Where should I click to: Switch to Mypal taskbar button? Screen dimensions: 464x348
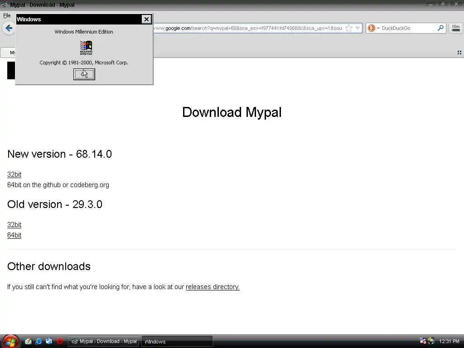(x=104, y=341)
